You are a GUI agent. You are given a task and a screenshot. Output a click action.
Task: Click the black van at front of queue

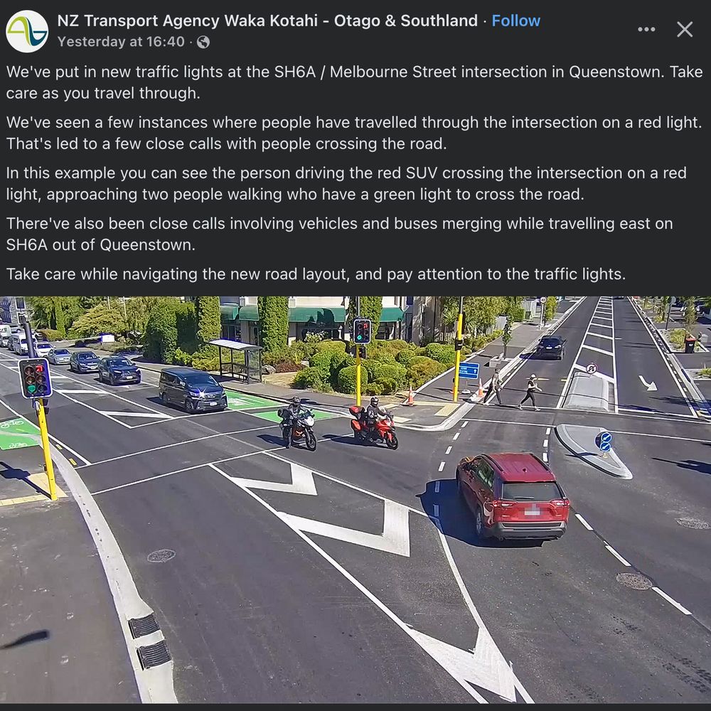[x=193, y=390]
